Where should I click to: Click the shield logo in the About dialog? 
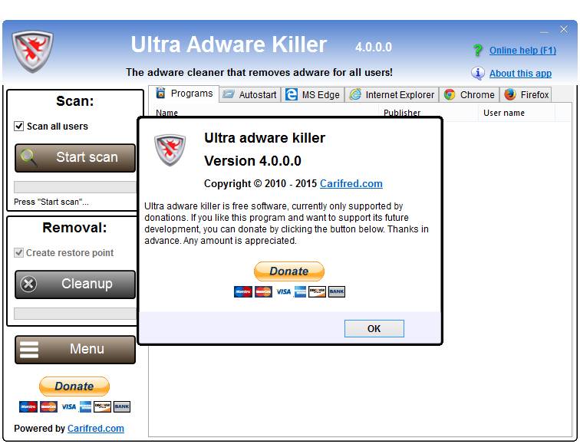[170, 150]
